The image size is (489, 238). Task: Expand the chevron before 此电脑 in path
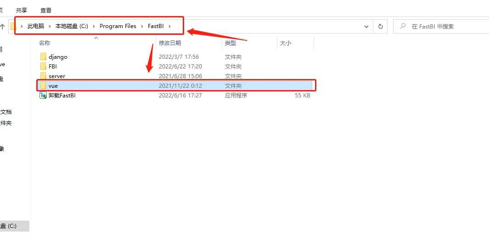22,27
